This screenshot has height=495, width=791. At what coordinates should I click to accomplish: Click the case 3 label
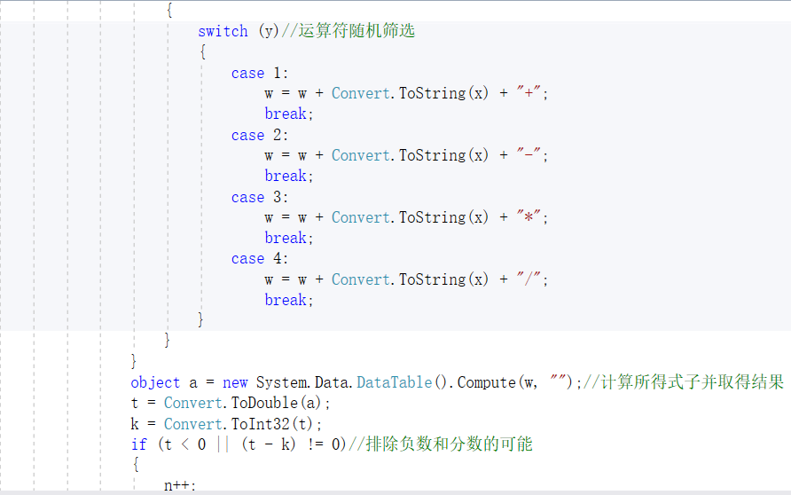click(260, 197)
